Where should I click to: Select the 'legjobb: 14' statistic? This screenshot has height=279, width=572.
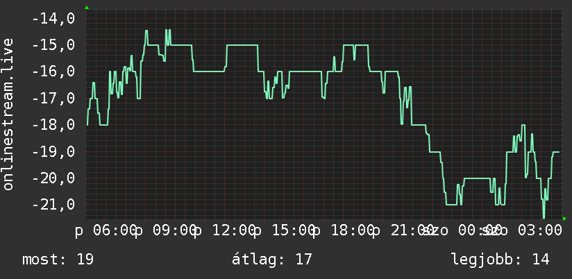500,260
